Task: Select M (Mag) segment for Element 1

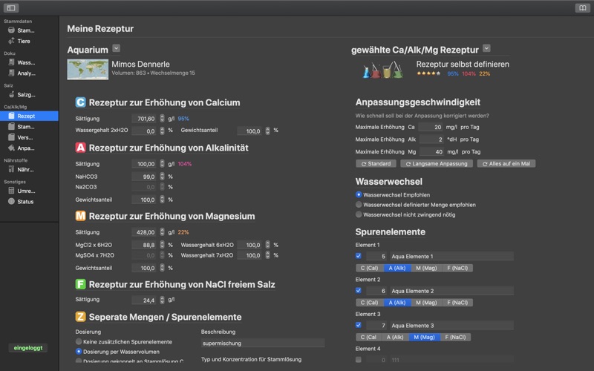Action: (x=426, y=268)
